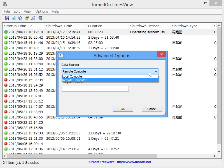Click the Save Selected Items toolbar icon
This screenshot has width=224, height=168.
click(x=7, y=18)
